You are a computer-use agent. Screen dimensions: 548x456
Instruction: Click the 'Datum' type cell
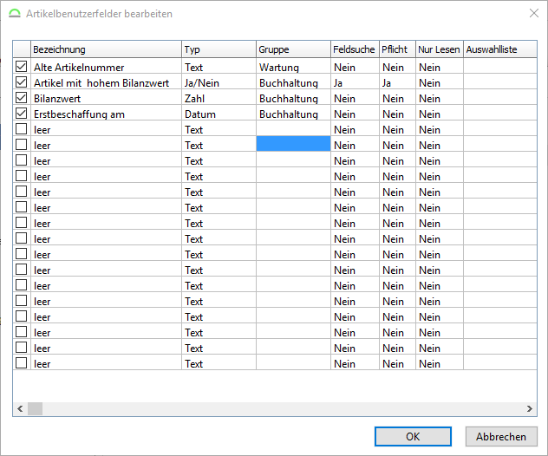[x=219, y=113]
